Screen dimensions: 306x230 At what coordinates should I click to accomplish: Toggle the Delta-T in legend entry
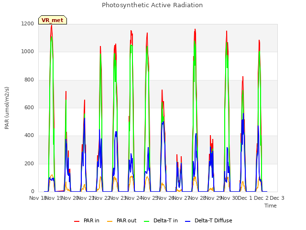161,220
